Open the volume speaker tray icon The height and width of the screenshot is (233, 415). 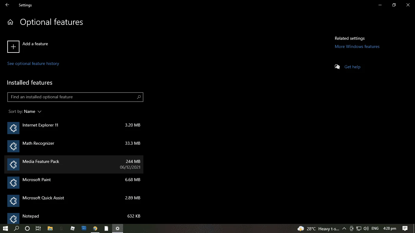(x=366, y=228)
